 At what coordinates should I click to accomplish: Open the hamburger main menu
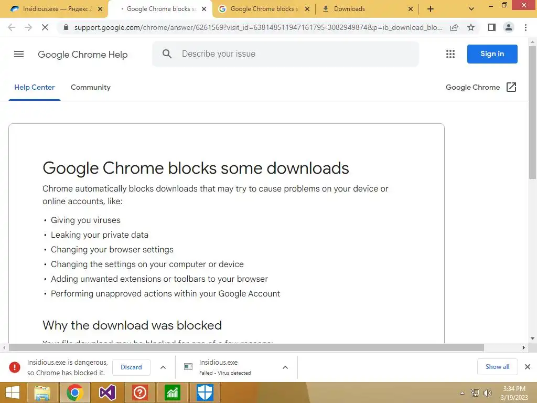[x=19, y=54]
